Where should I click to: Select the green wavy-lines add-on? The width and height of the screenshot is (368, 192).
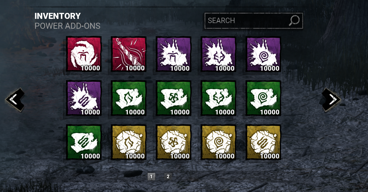pos(84,142)
